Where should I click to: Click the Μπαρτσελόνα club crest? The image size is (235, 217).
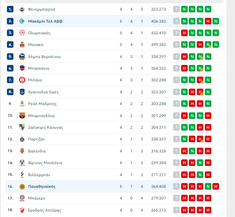pyautogui.click(x=22, y=116)
